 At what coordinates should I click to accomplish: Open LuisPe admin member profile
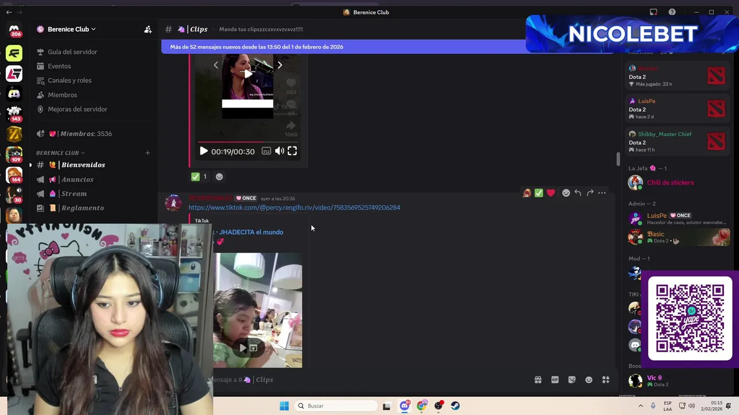point(678,219)
